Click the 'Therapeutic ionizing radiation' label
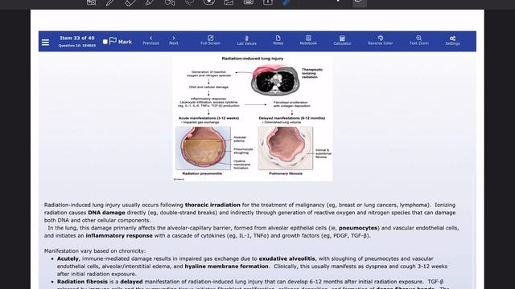Viewport: 515px width, 289px height. (x=312, y=73)
